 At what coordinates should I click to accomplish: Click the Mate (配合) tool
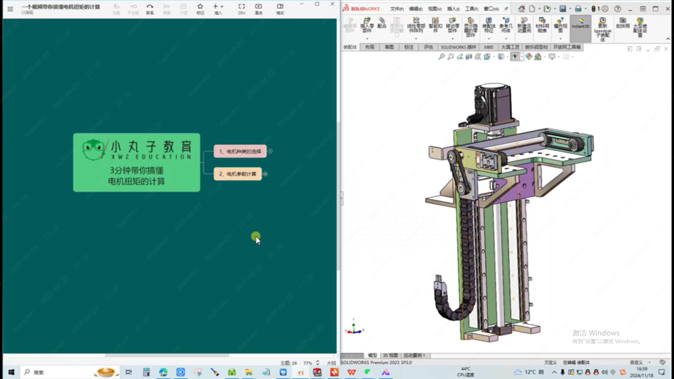tap(382, 23)
